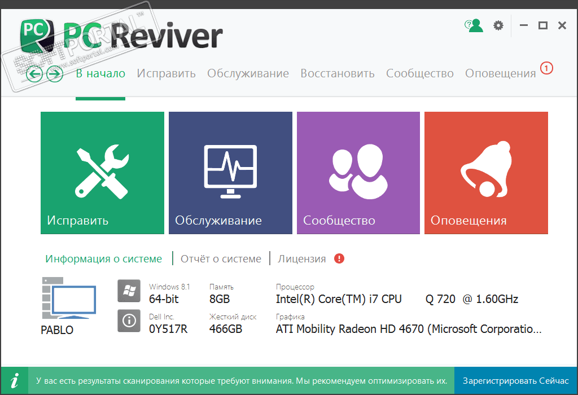This screenshot has height=395, width=578.
Task: Click the 466GB hard disk value
Action: 226,328
